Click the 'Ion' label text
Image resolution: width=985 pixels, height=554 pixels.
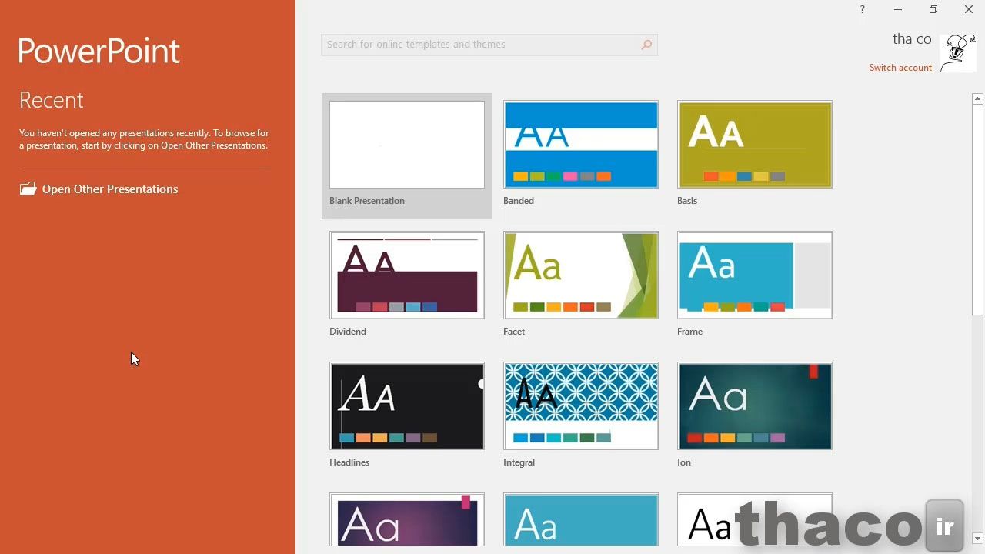click(x=684, y=462)
